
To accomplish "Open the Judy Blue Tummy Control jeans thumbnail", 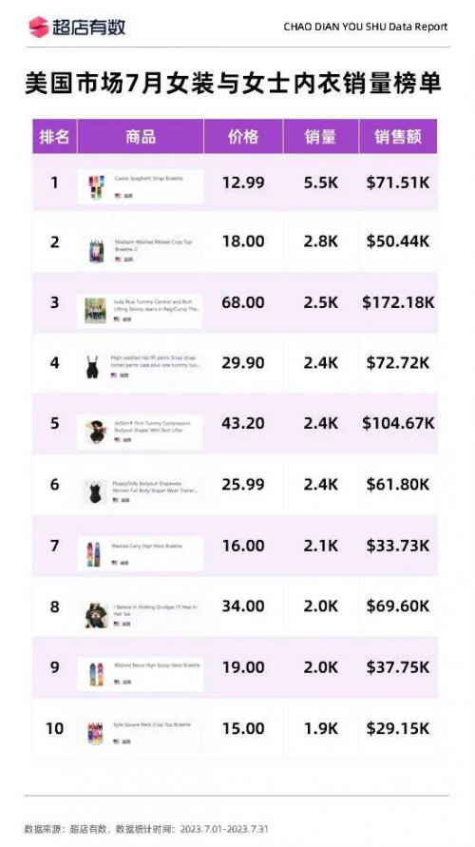I will coord(96,311).
